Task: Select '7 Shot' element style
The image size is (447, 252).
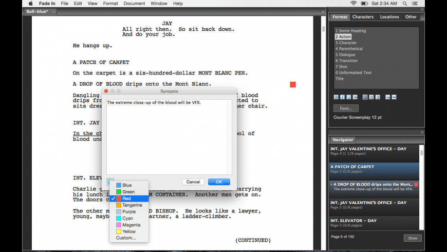Action: pos(341,67)
